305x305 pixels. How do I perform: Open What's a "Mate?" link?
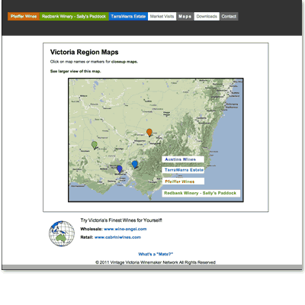pyautogui.click(x=156, y=254)
